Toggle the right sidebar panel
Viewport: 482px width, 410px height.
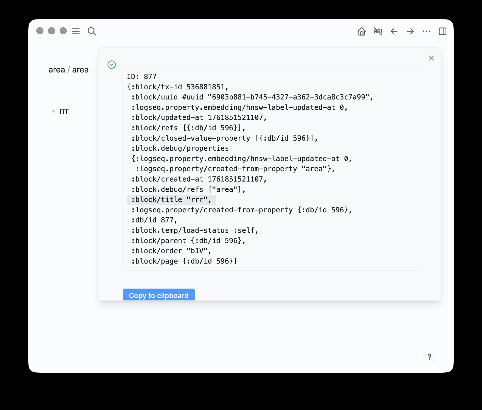click(x=442, y=31)
